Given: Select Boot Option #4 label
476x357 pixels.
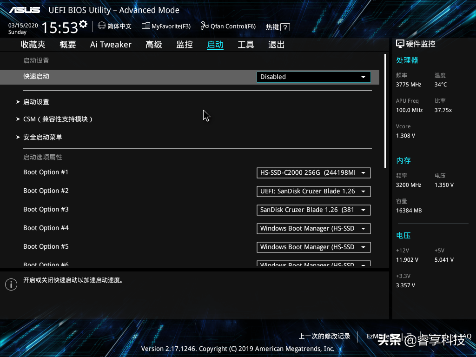Looking at the screenshot, I should point(46,228).
